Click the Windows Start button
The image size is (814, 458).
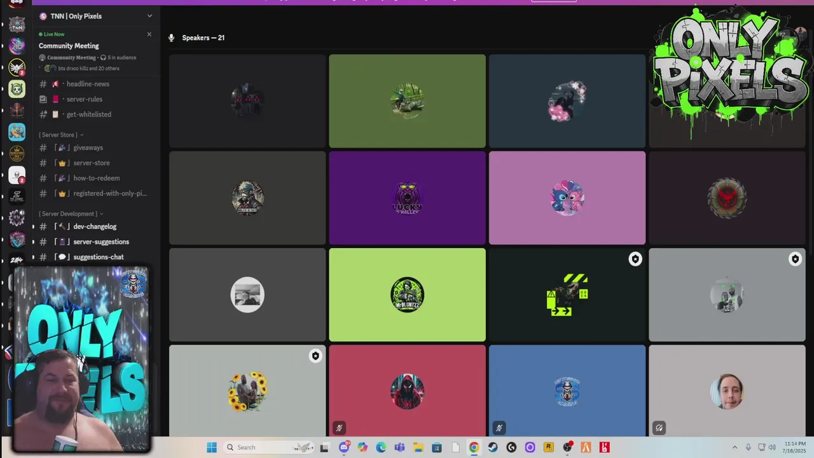click(212, 447)
